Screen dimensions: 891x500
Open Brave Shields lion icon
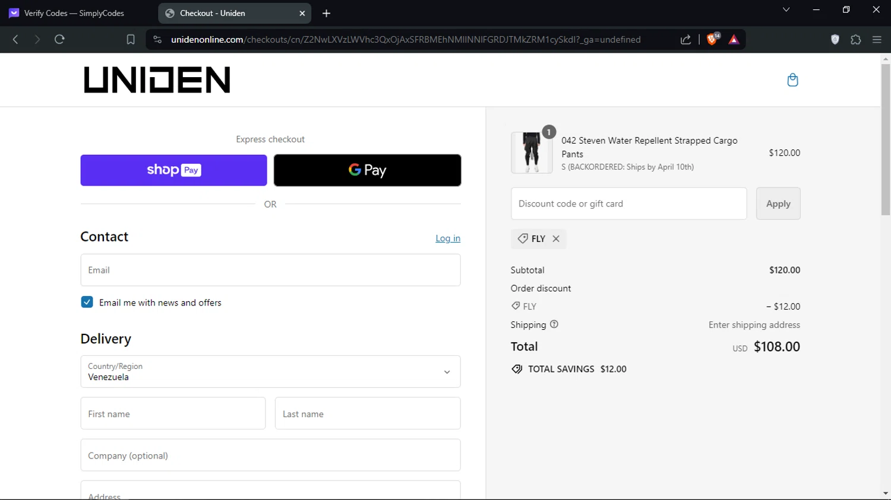712,39
